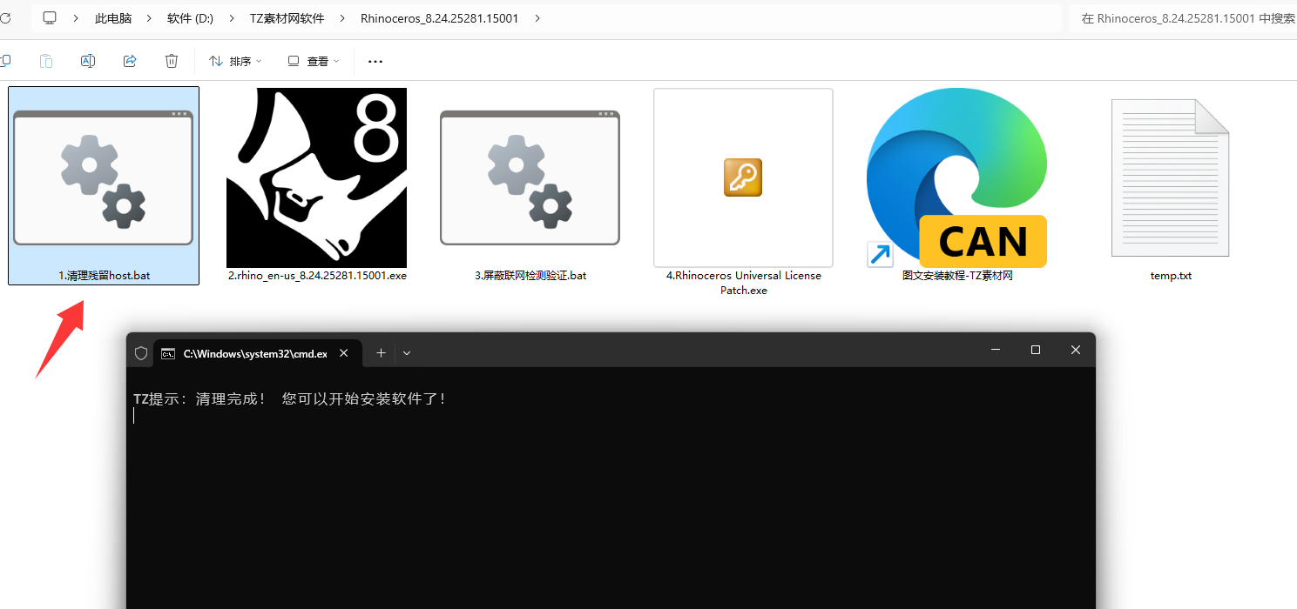Click the Paste icon in the toolbar
1297x609 pixels.
(x=45, y=61)
